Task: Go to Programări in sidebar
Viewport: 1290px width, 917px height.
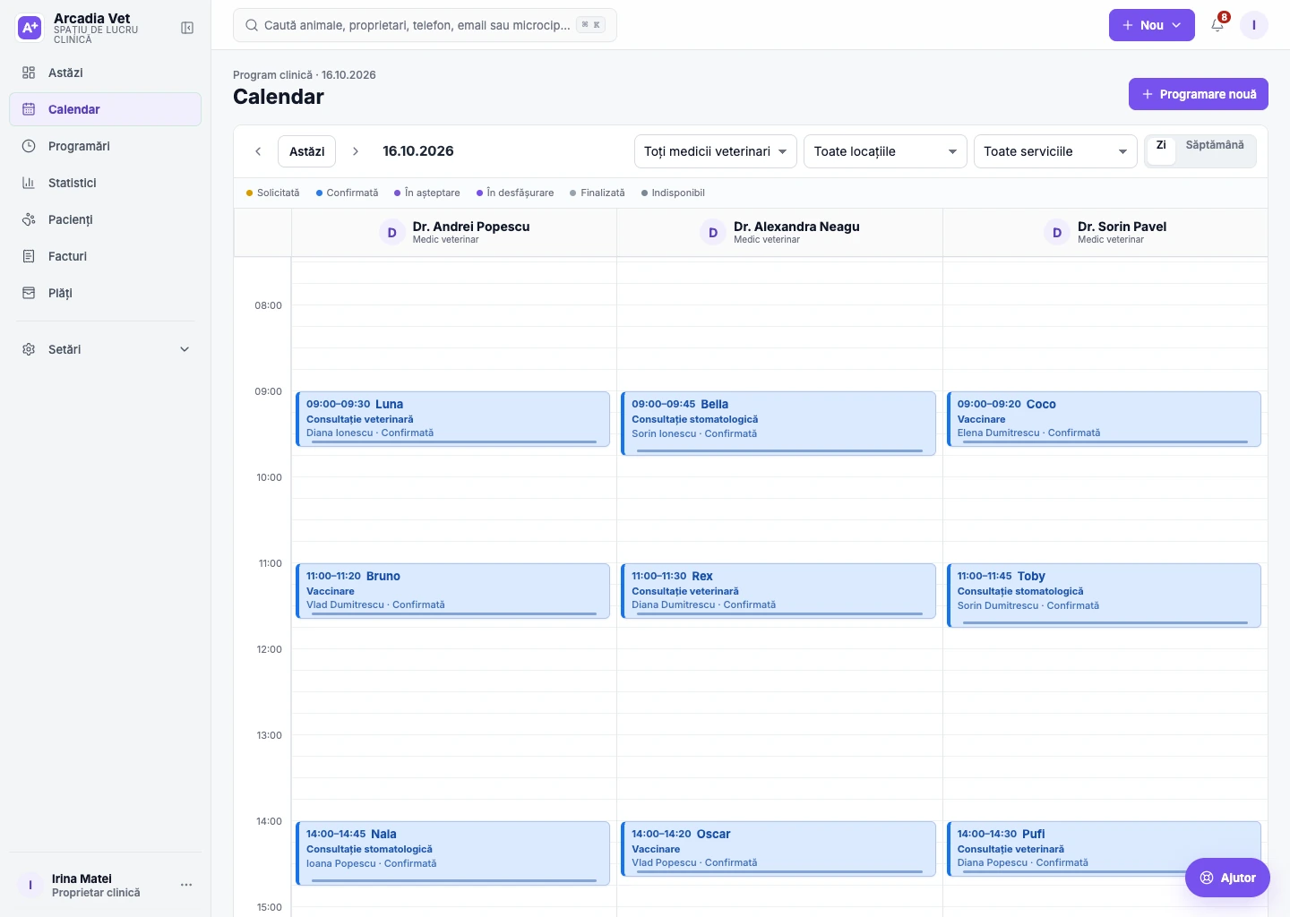Action: click(x=105, y=146)
